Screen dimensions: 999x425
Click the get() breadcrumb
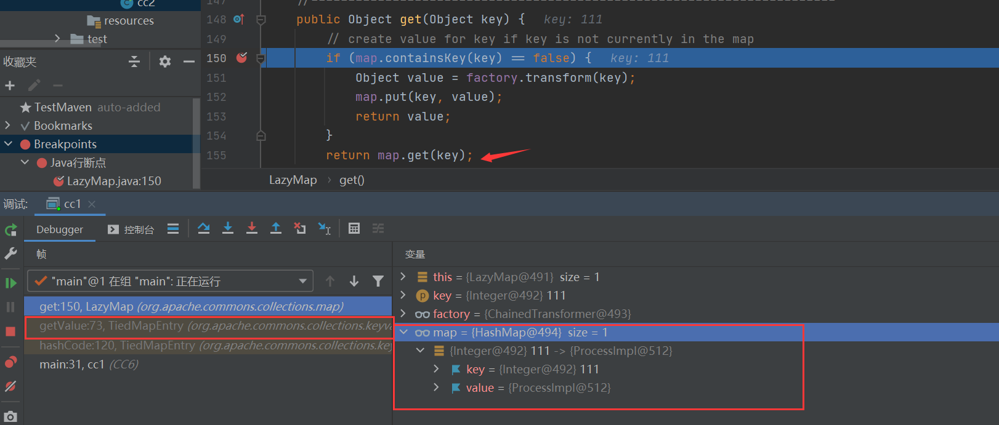coord(352,180)
